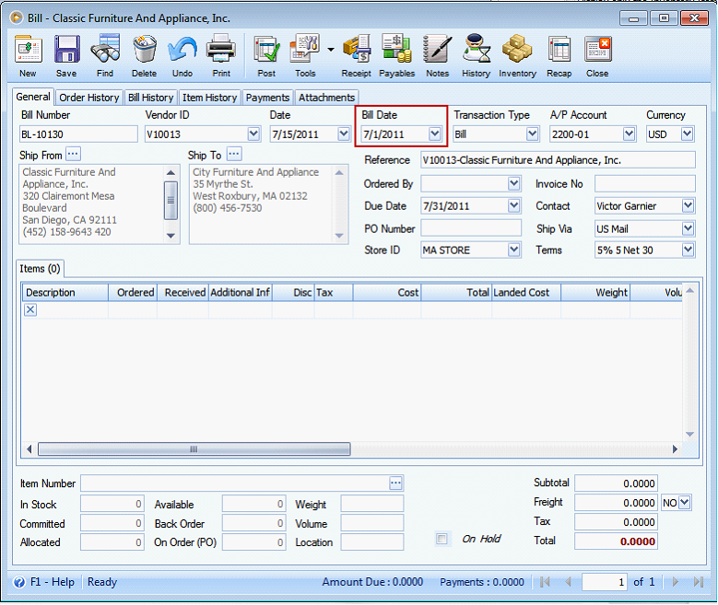This screenshot has height=605, width=718.
Task: Switch to the Payments tab
Action: click(x=267, y=98)
